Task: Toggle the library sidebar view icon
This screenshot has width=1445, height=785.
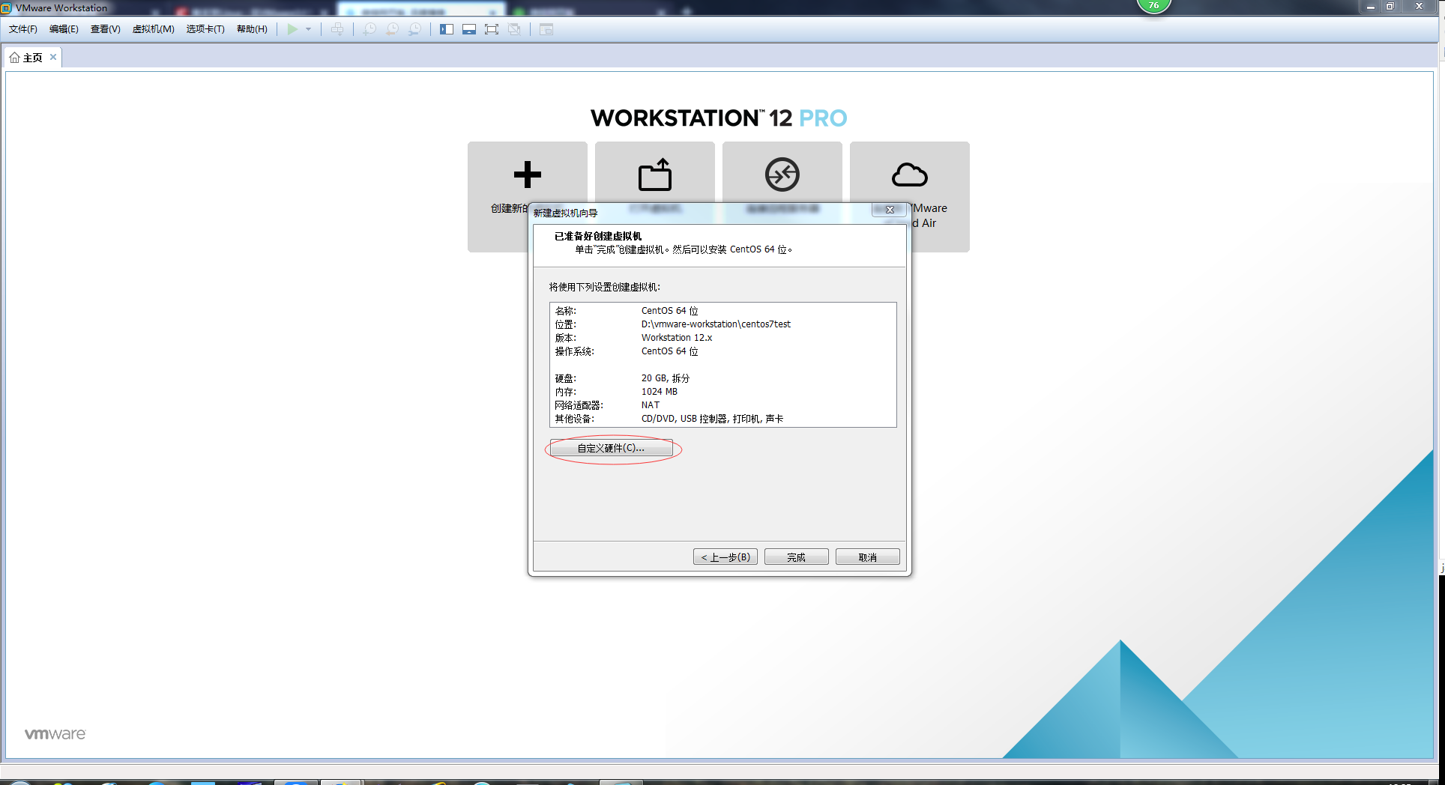Action: 447,29
